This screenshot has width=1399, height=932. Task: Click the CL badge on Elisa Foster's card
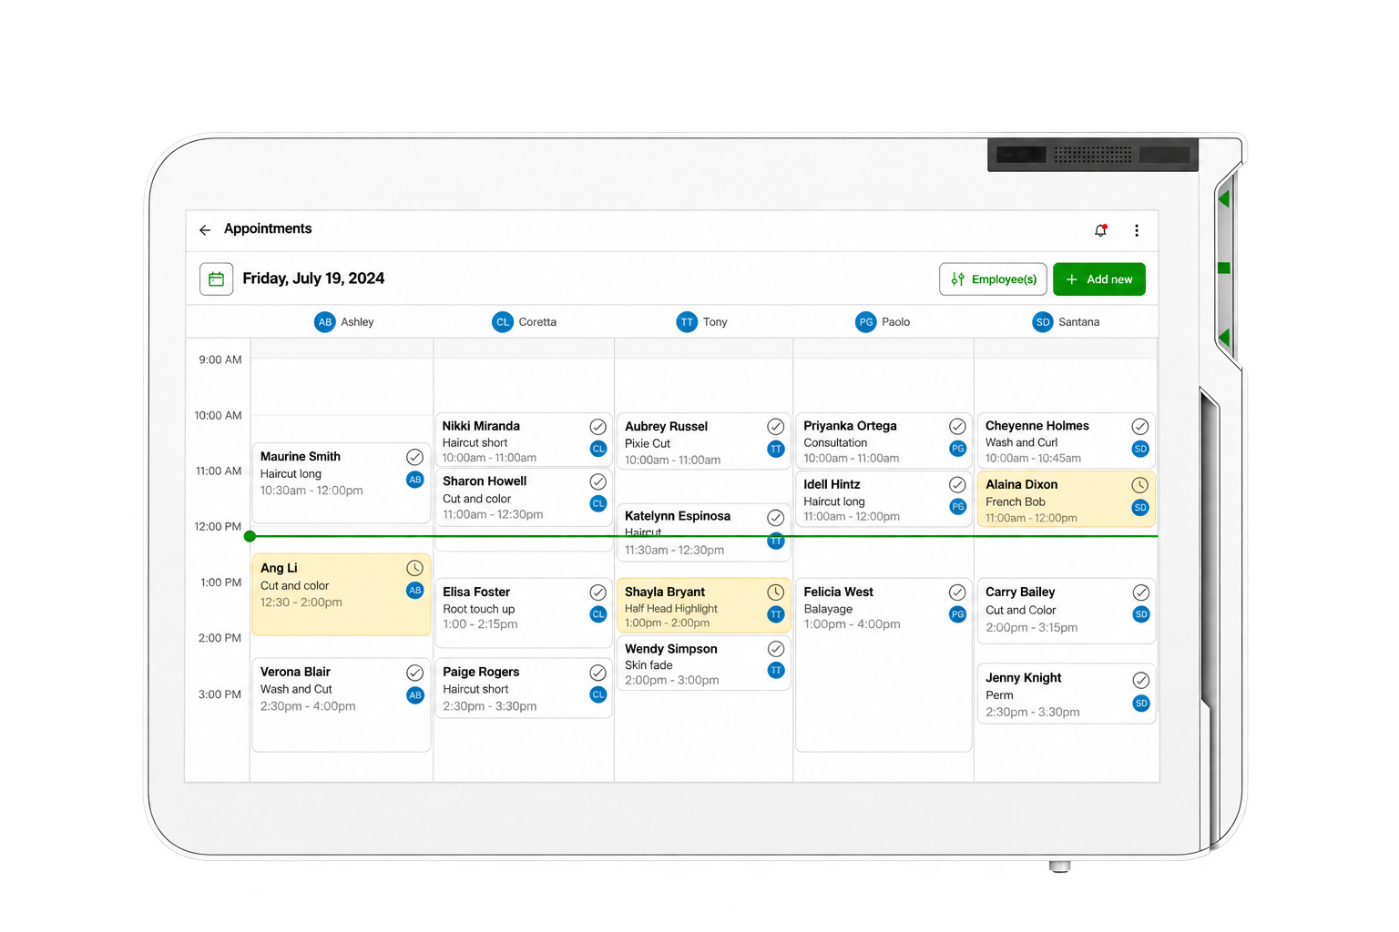pyautogui.click(x=597, y=614)
